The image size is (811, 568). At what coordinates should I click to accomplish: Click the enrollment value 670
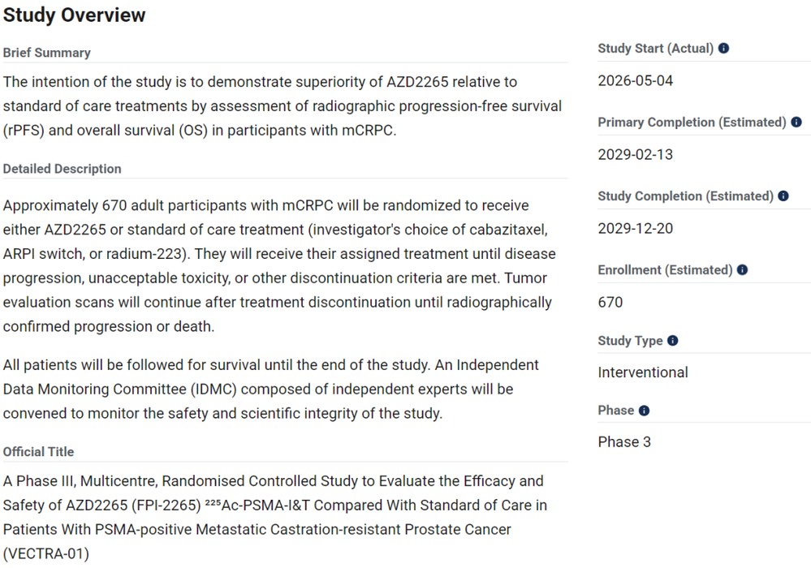[610, 303]
